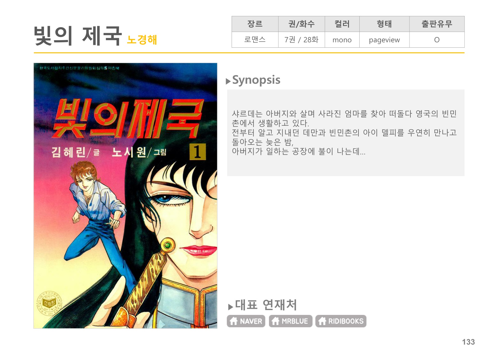
Task: Click the volume number 1 badge on cover
Action: coord(197,151)
